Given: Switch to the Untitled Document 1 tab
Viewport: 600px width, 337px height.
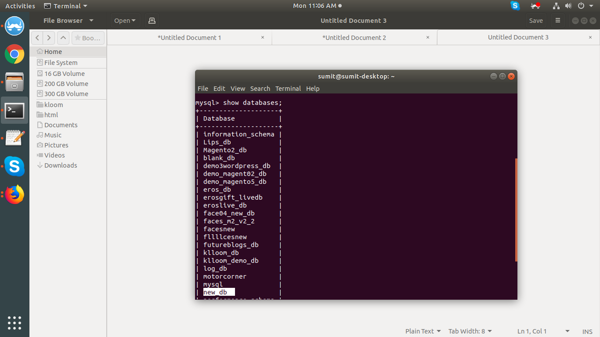Looking at the screenshot, I should coord(189,38).
